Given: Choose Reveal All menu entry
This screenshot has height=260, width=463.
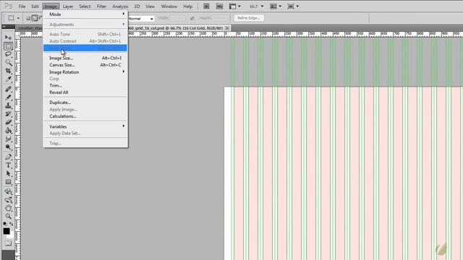Looking at the screenshot, I should point(85,92).
